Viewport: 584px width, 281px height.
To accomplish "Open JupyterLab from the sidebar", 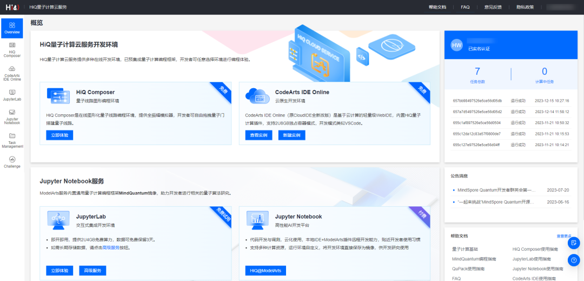I will (12, 95).
